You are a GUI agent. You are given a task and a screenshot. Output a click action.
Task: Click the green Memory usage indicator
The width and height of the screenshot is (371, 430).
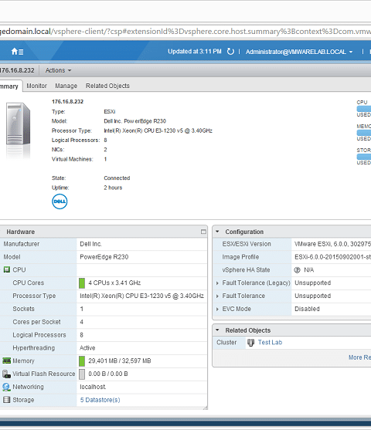(82, 361)
